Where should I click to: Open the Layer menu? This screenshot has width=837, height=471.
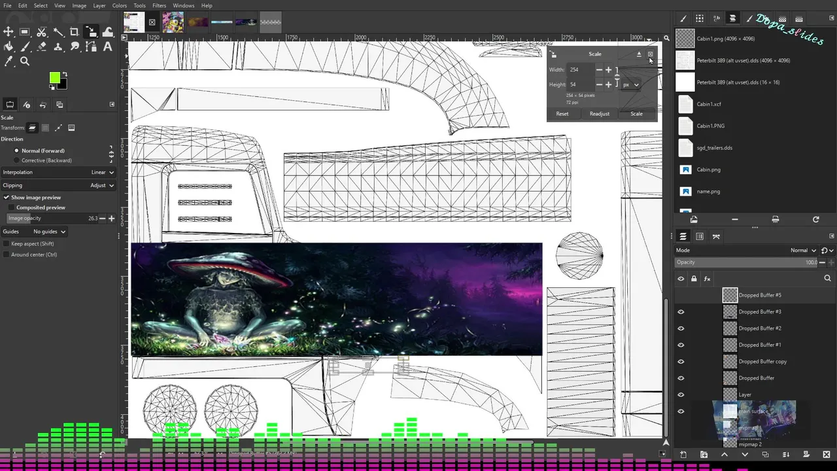tap(99, 5)
